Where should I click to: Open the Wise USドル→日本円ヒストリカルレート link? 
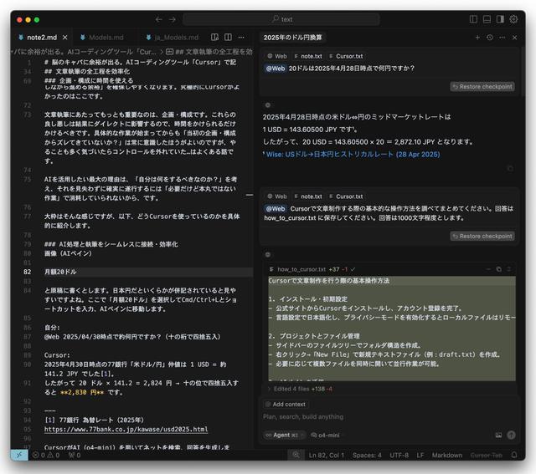(x=353, y=155)
